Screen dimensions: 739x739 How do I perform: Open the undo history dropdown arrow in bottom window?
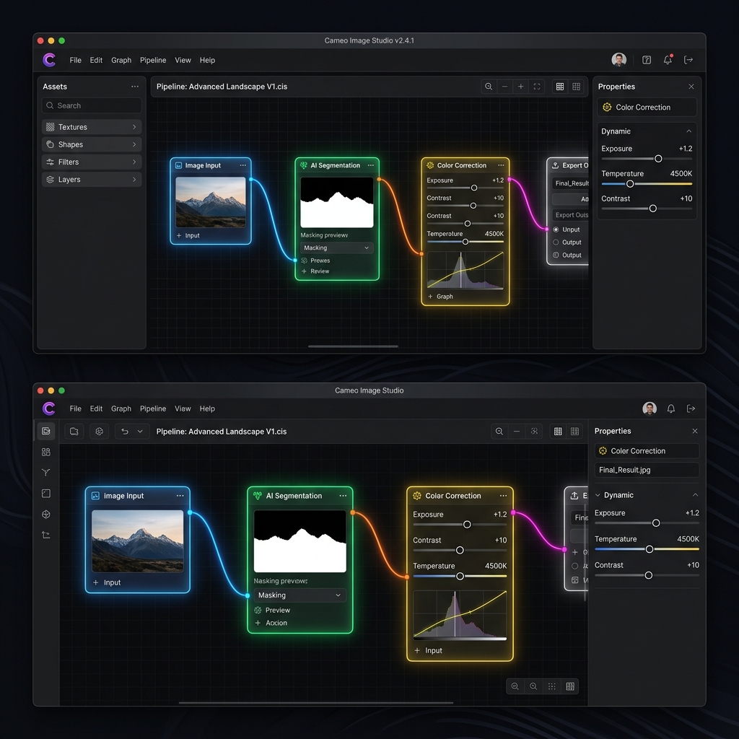[x=140, y=432]
